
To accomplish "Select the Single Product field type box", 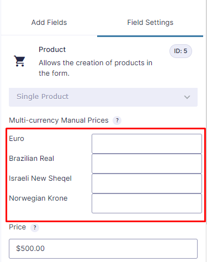I will (x=103, y=97).
